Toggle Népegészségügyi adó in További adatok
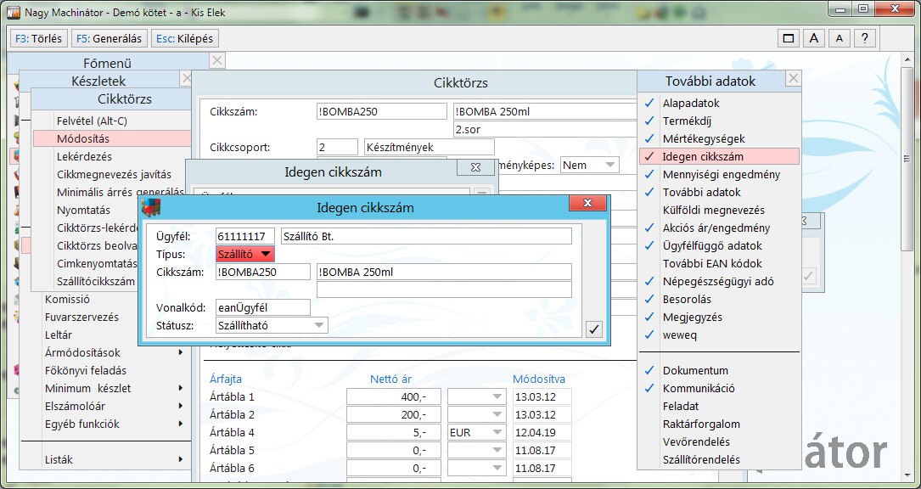The width and height of the screenshot is (921, 489). [717, 281]
